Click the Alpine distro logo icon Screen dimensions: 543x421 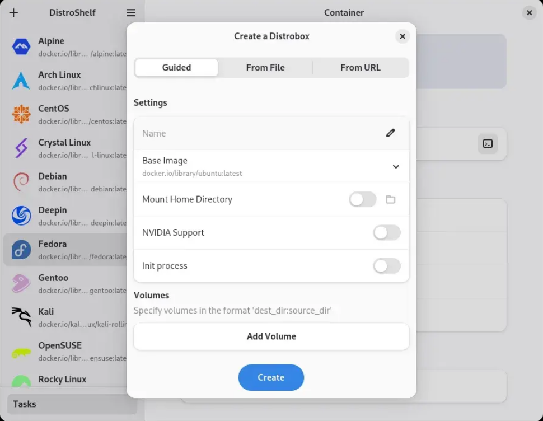tap(21, 47)
